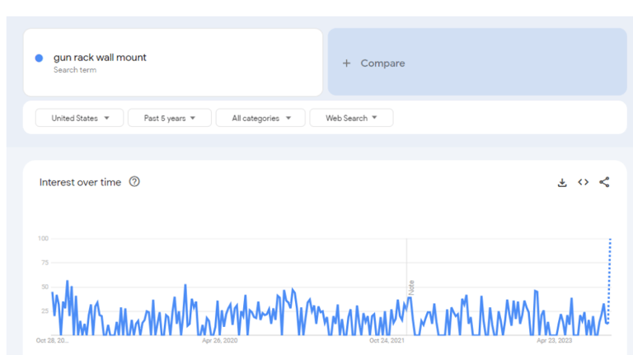The image size is (633, 355).
Task: Expand the Web Search type dropdown
Action: coord(351,118)
